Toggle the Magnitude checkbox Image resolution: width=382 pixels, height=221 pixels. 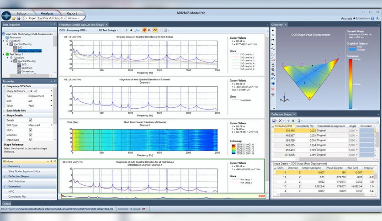point(31,140)
